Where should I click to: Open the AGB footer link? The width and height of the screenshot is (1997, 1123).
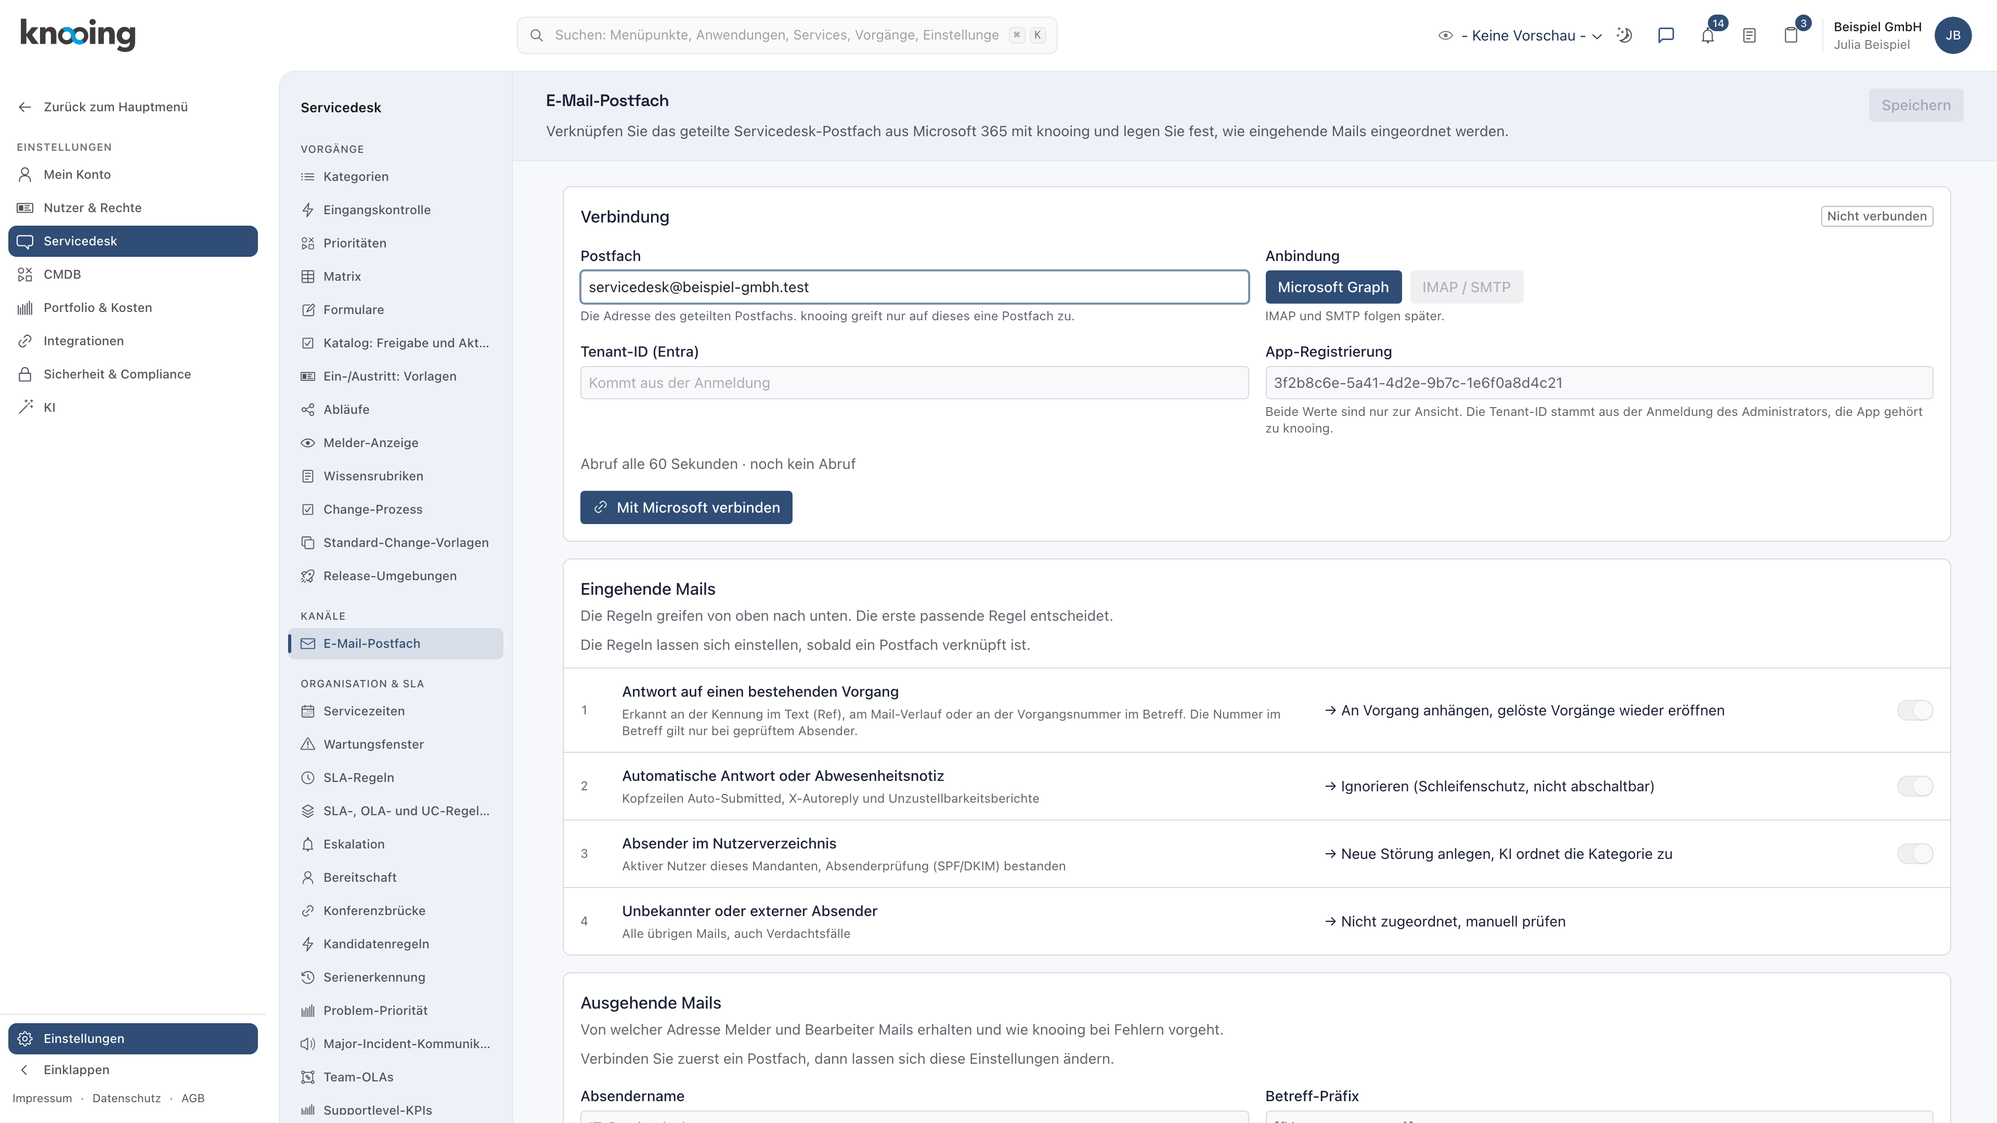(x=193, y=1099)
